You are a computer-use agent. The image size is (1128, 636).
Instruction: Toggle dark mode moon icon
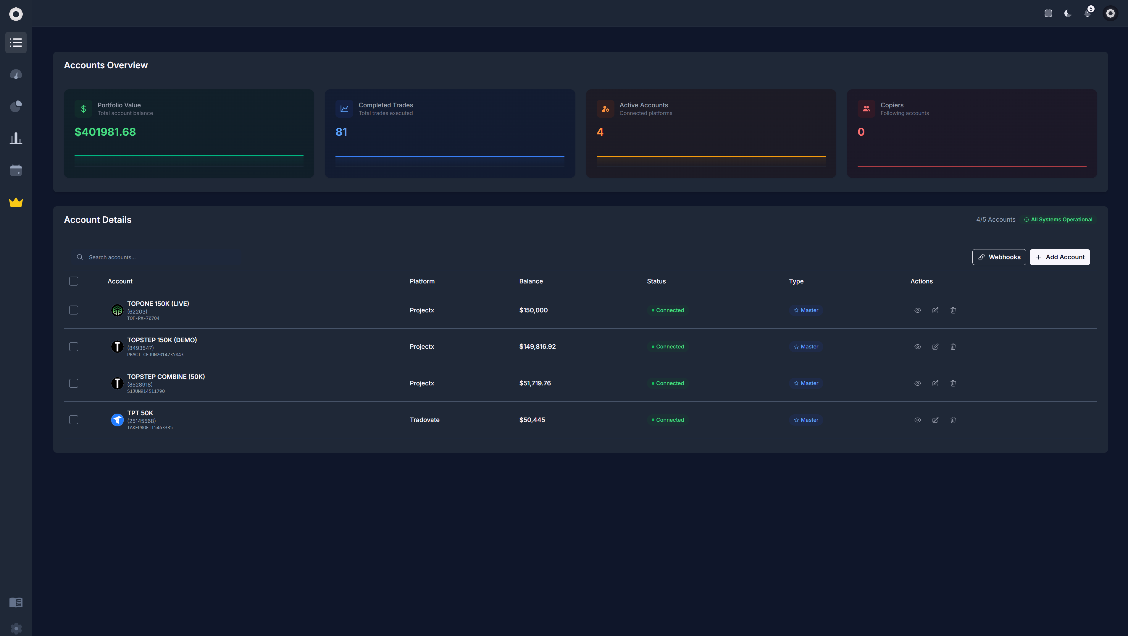tap(1068, 13)
